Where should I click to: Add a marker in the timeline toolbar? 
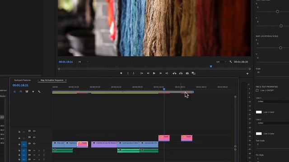tap(33, 91)
